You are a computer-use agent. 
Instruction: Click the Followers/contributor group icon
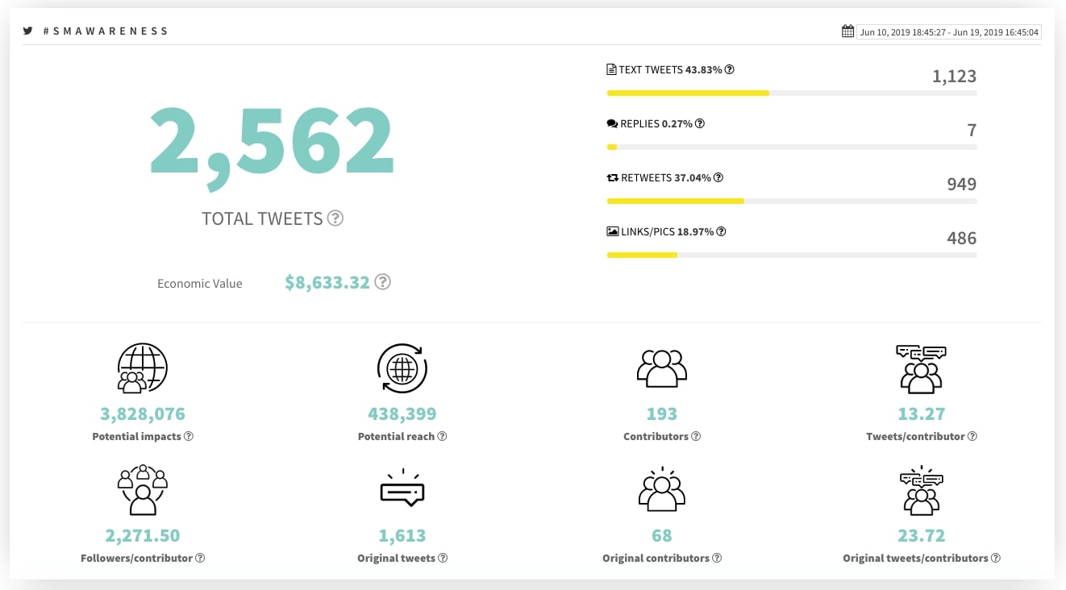point(143,489)
